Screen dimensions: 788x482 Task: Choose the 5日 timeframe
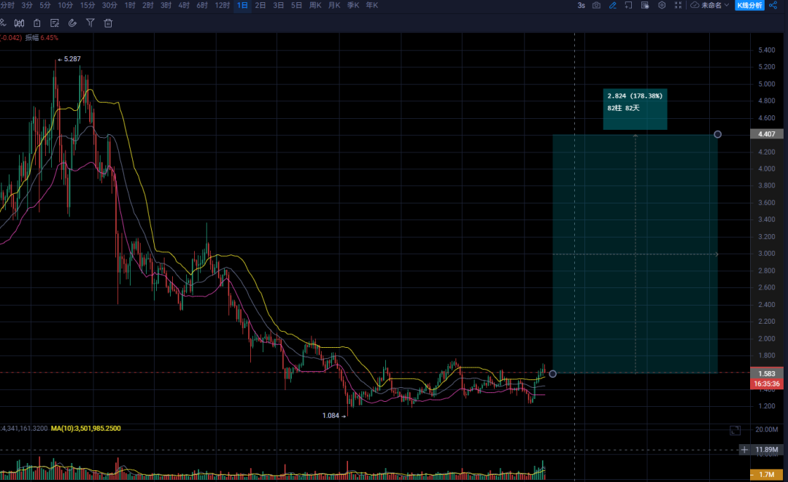coord(296,6)
